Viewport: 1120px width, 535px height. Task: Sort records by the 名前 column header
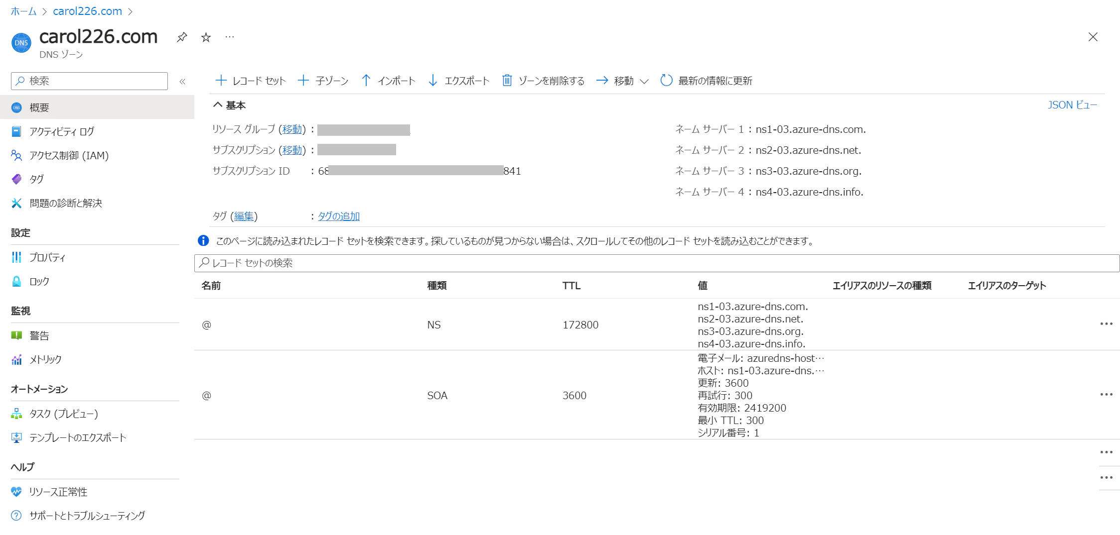[x=211, y=286]
